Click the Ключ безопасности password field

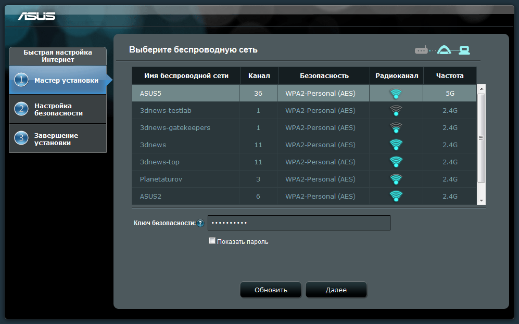click(x=299, y=223)
